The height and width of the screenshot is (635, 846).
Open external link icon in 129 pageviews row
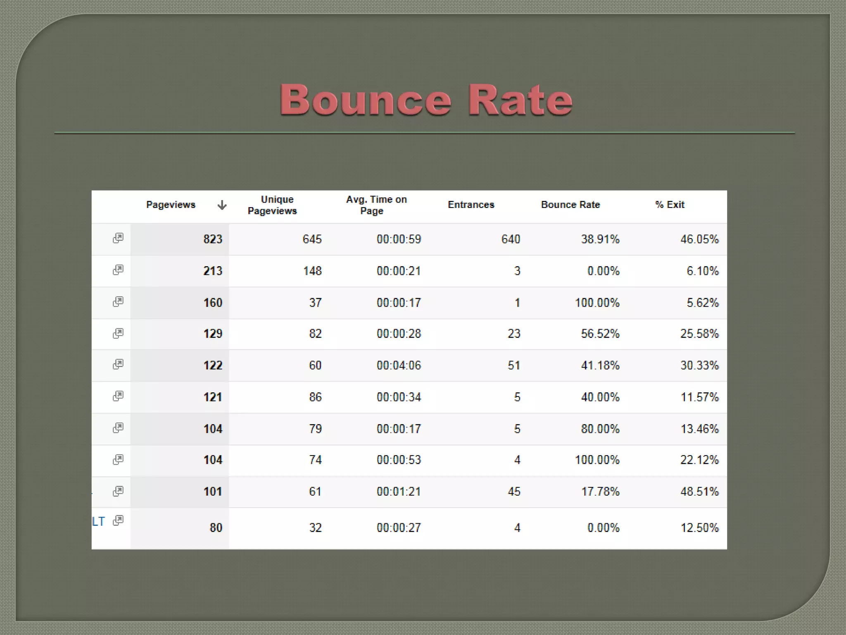[118, 333]
